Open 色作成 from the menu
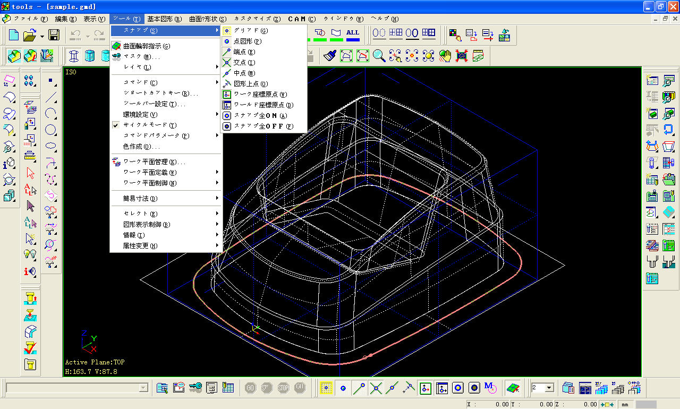The height and width of the screenshot is (409, 680). (x=166, y=146)
